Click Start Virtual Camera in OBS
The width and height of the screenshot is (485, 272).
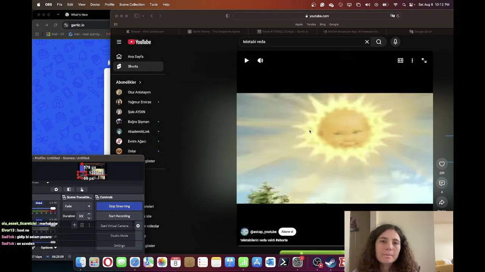pyautogui.click(x=114, y=226)
